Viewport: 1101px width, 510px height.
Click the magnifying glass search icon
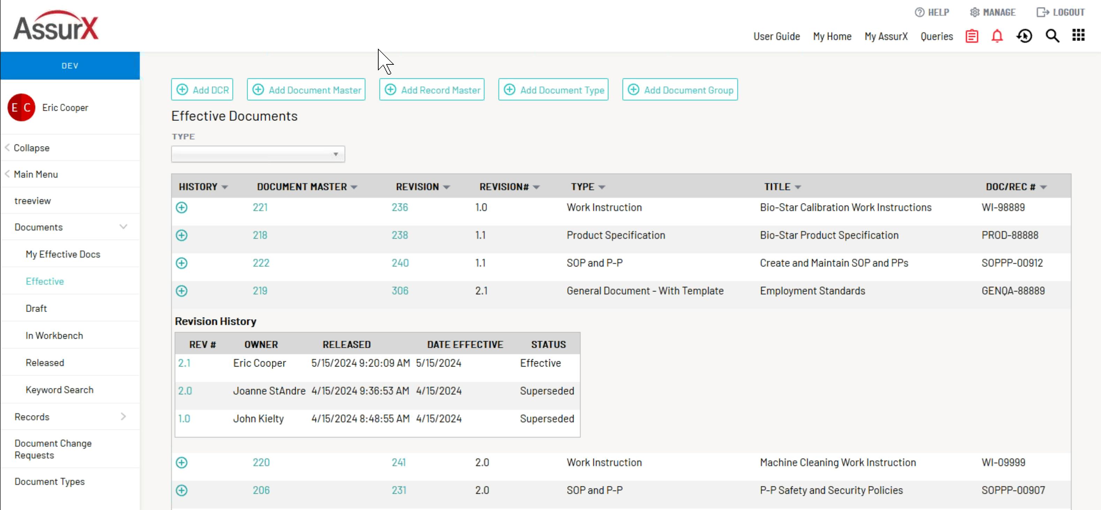tap(1052, 36)
